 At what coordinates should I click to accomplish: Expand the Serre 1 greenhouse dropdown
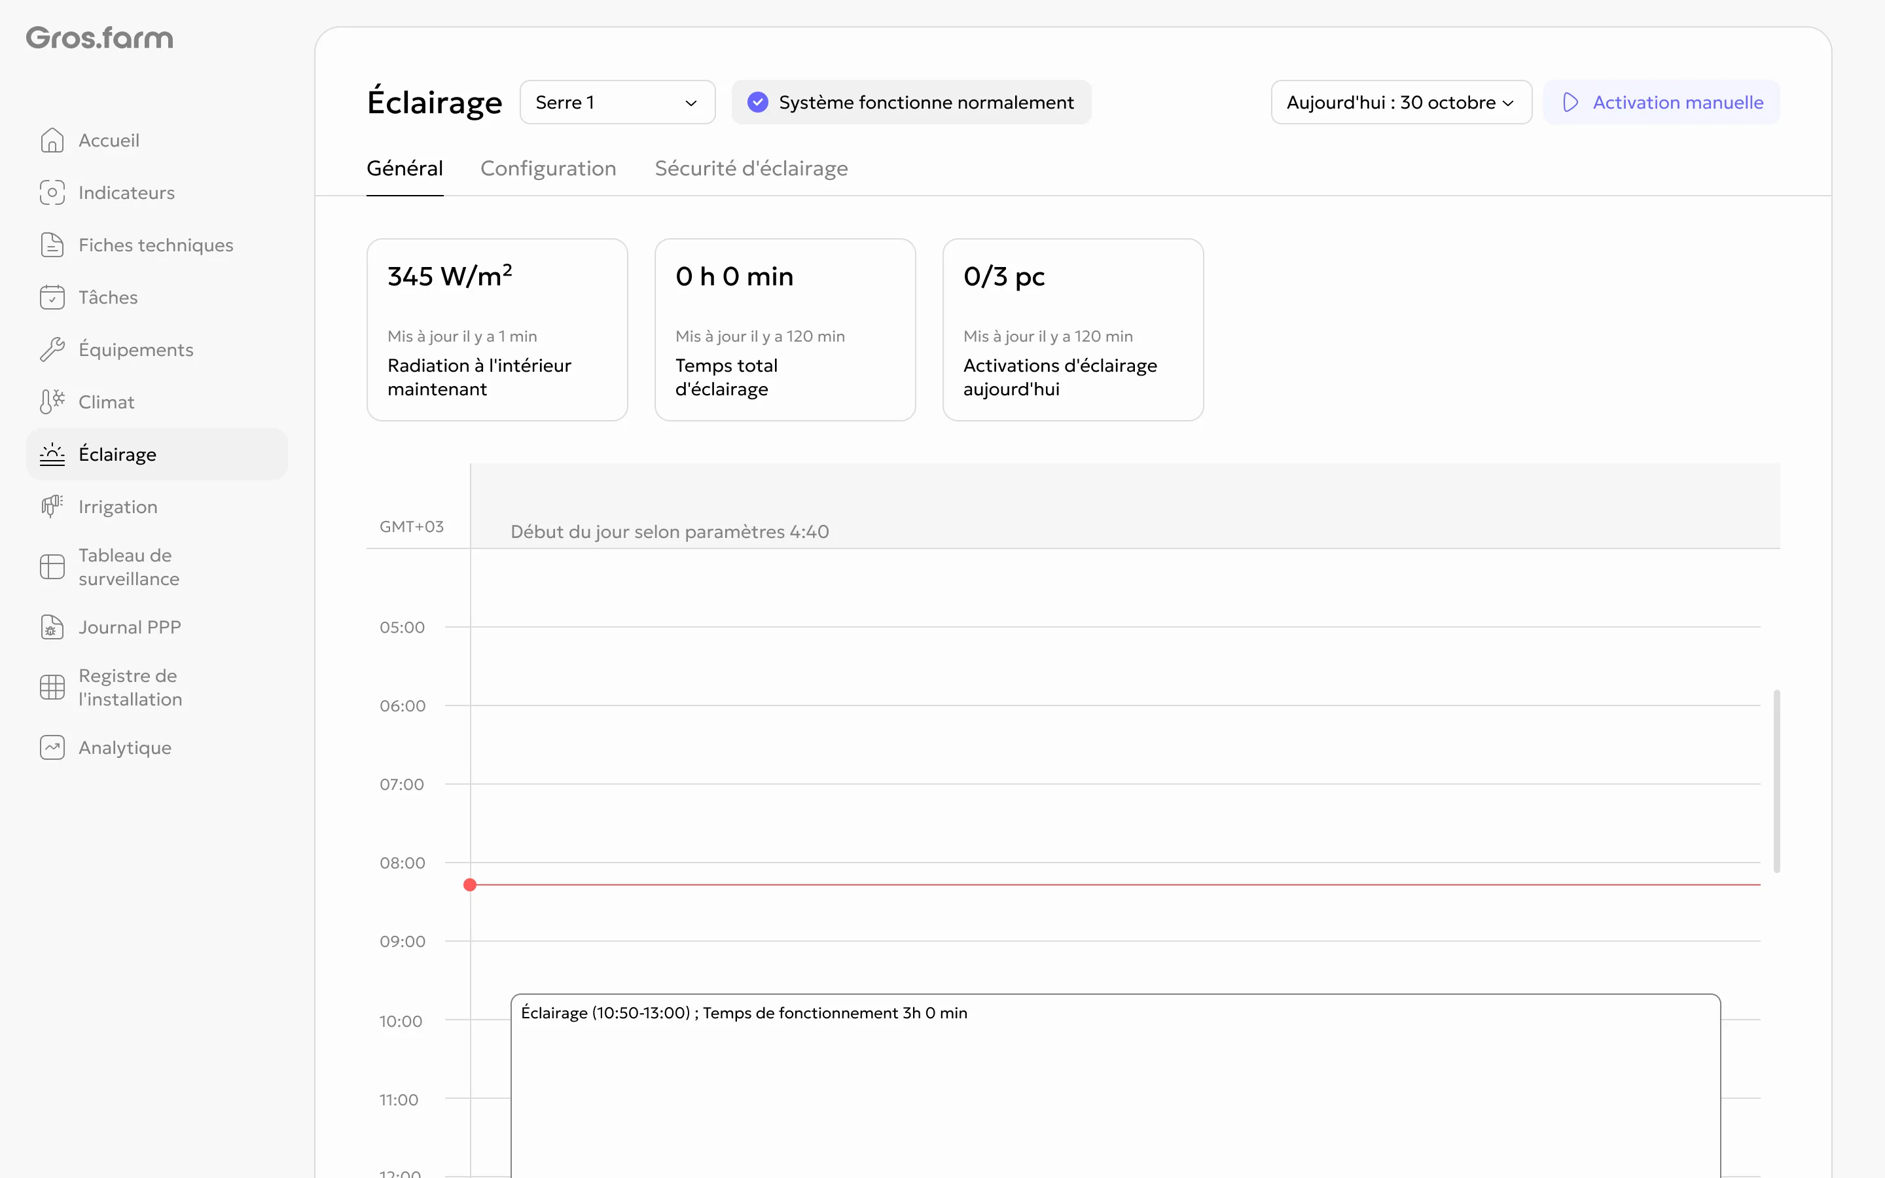pos(617,102)
